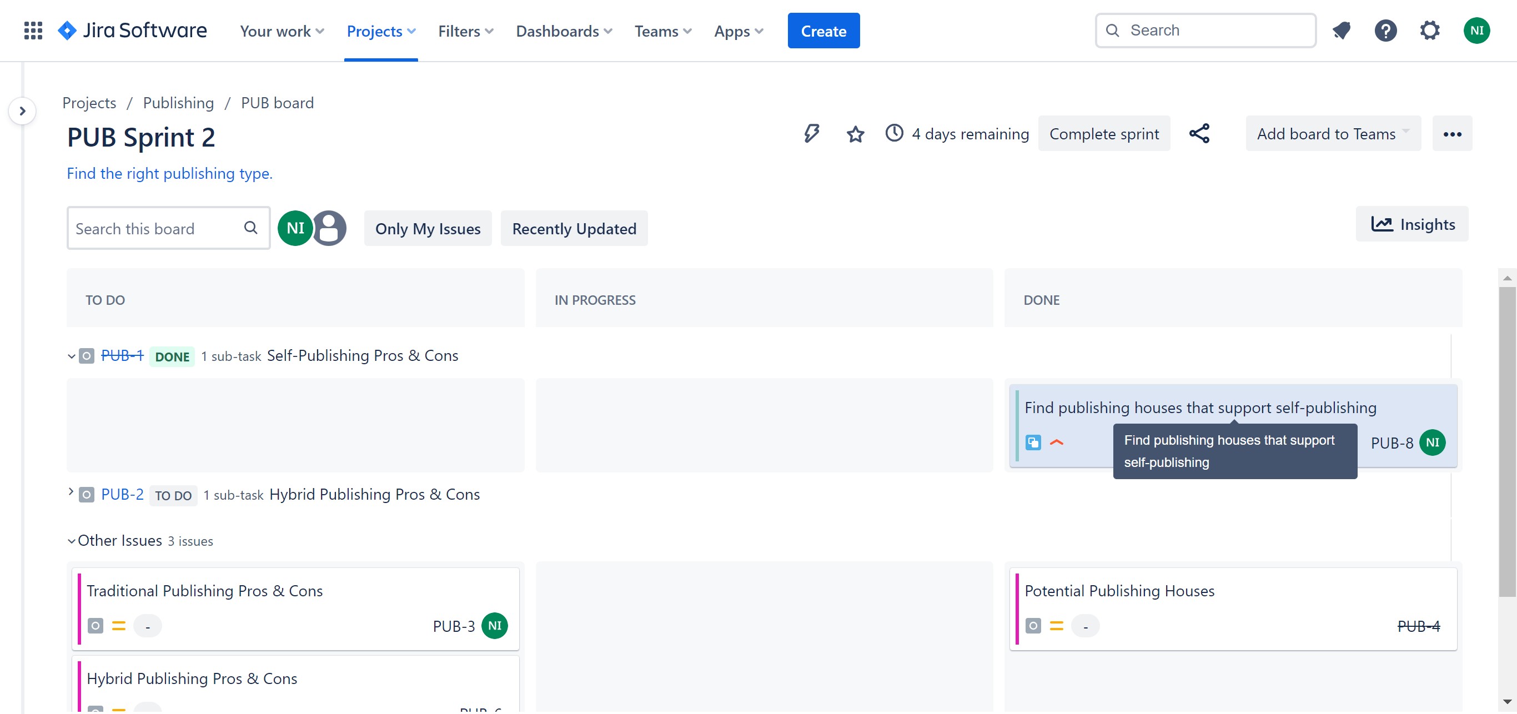Viewport: 1517px width, 714px height.
Task: Click the share board icon
Action: tap(1199, 134)
